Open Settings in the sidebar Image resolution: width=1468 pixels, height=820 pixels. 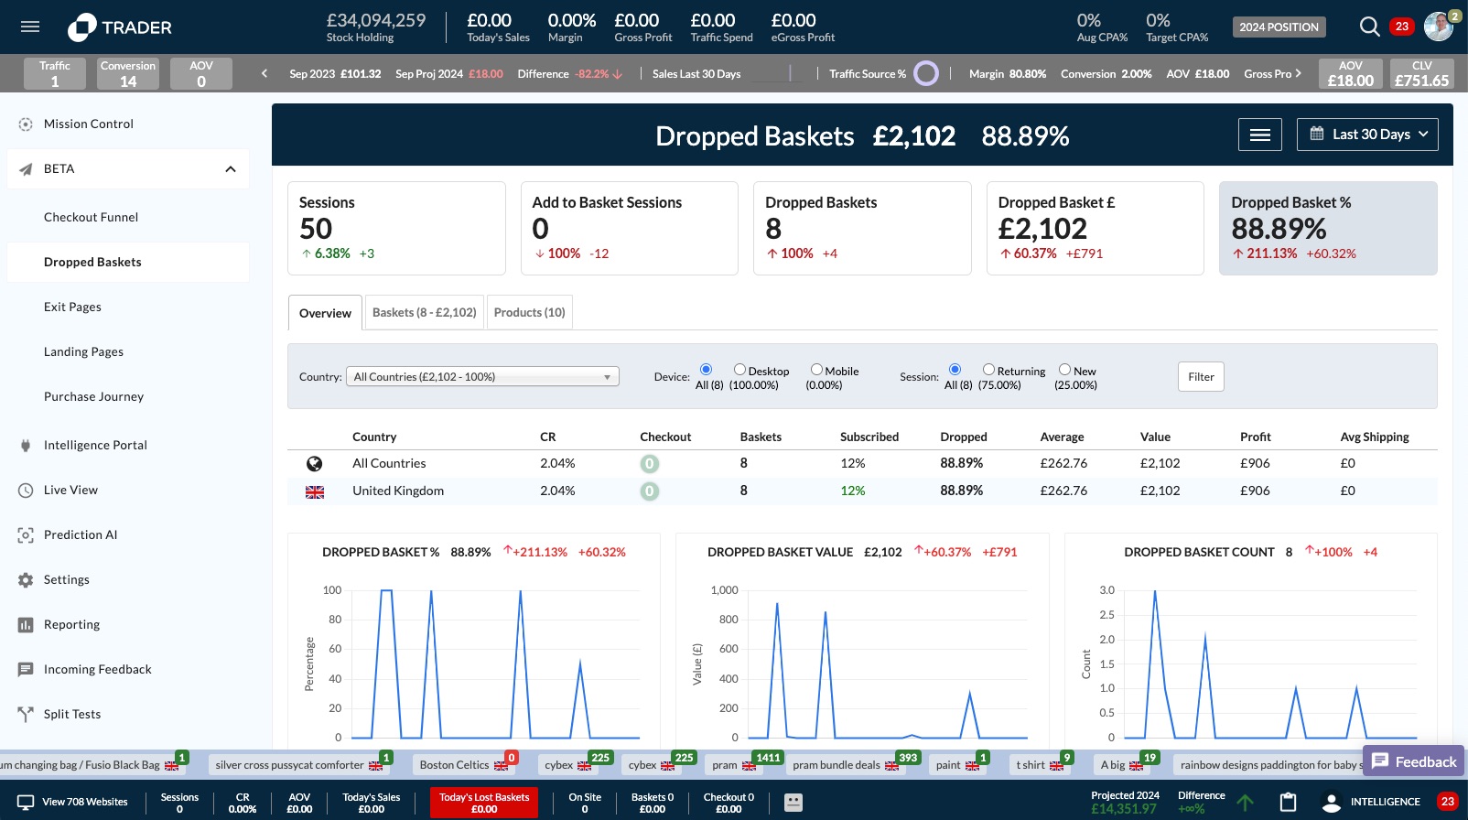pyautogui.click(x=67, y=579)
